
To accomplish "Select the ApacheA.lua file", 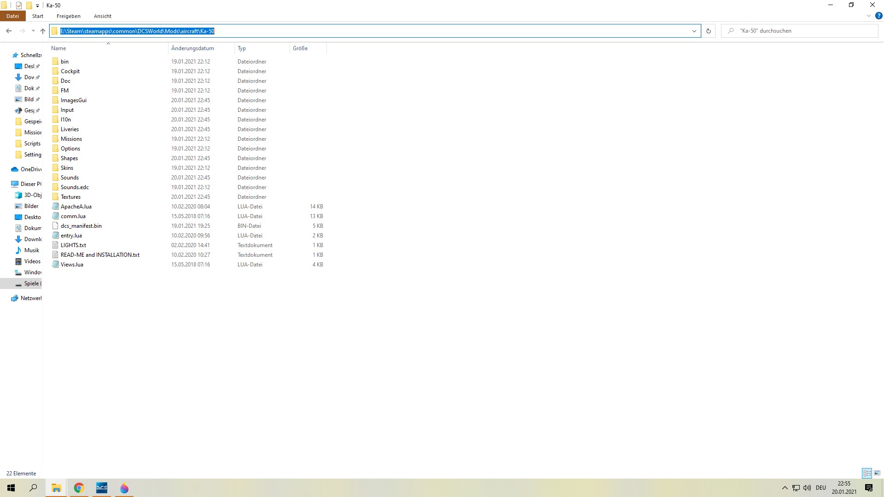I will 76,207.
